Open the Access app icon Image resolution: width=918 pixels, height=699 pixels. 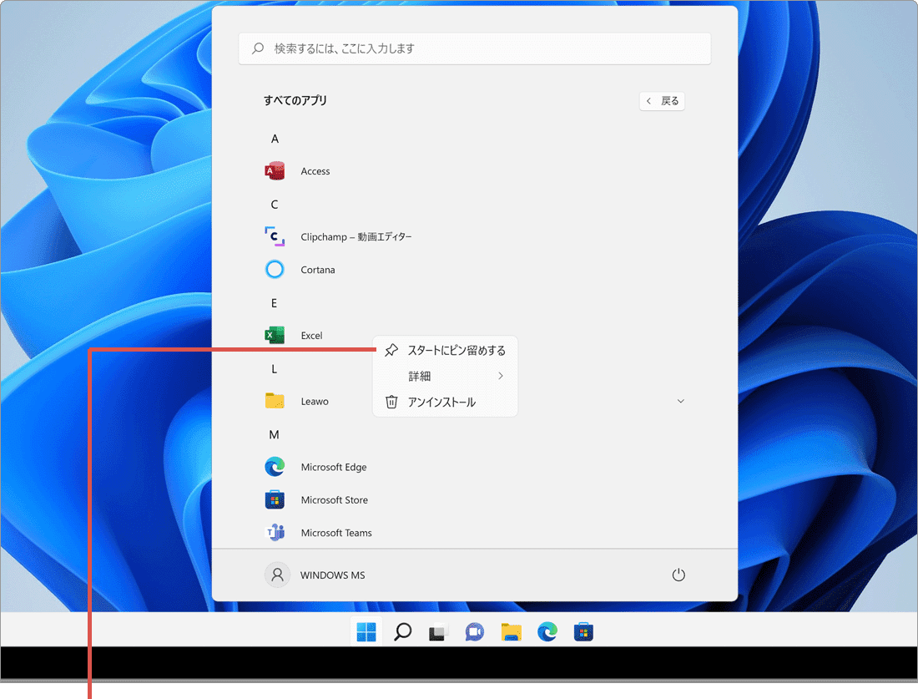[x=275, y=171]
